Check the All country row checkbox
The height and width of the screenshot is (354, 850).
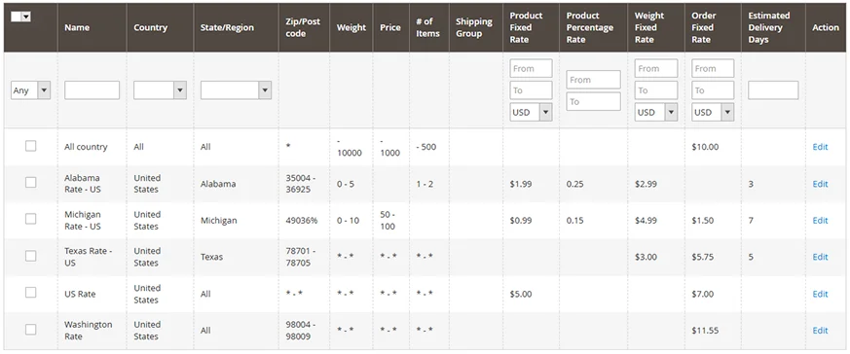tap(31, 146)
